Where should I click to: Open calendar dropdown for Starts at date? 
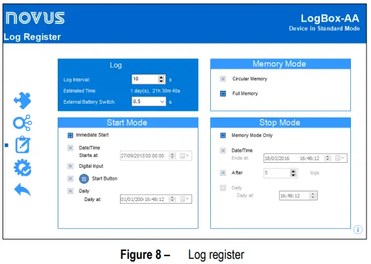pos(184,156)
